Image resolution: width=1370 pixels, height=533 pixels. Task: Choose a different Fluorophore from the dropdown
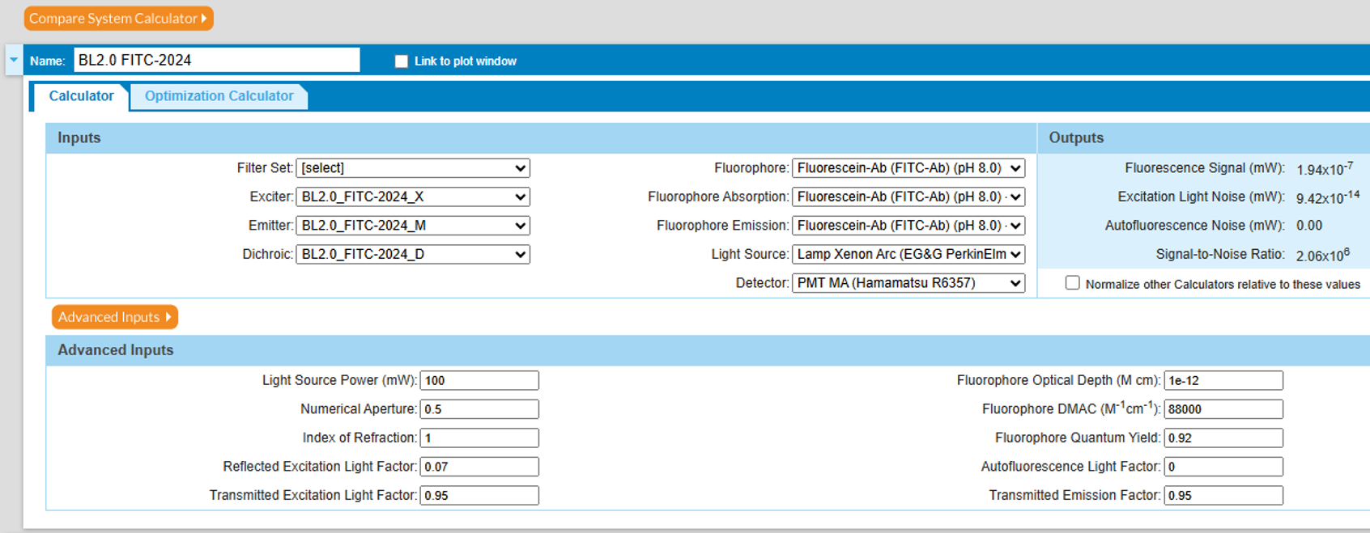coord(908,168)
